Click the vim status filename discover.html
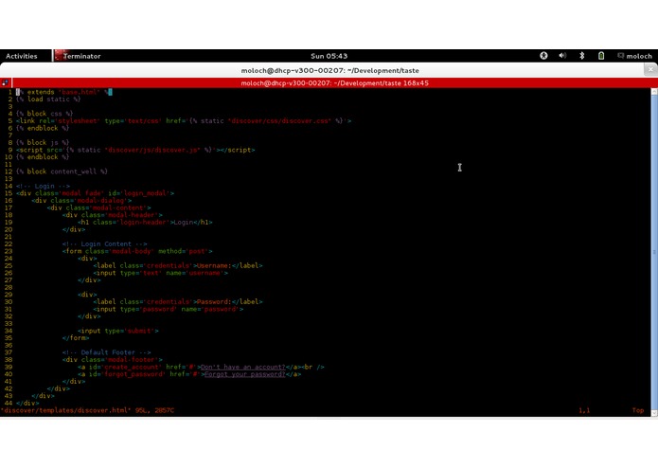This screenshot has width=658, height=468. (65, 410)
